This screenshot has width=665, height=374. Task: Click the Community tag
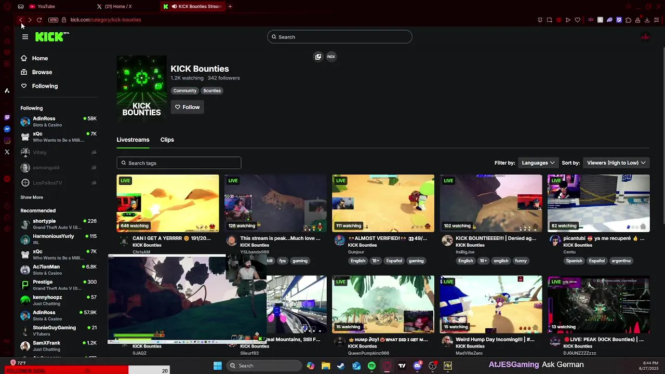[x=185, y=90]
